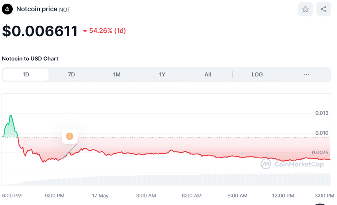The image size is (337, 205).
Task: Open the three-dot more options menu
Action: 307,75
